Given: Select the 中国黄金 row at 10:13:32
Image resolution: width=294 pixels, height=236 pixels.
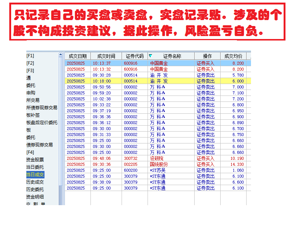Looking at the screenshot, I should coord(158,69).
